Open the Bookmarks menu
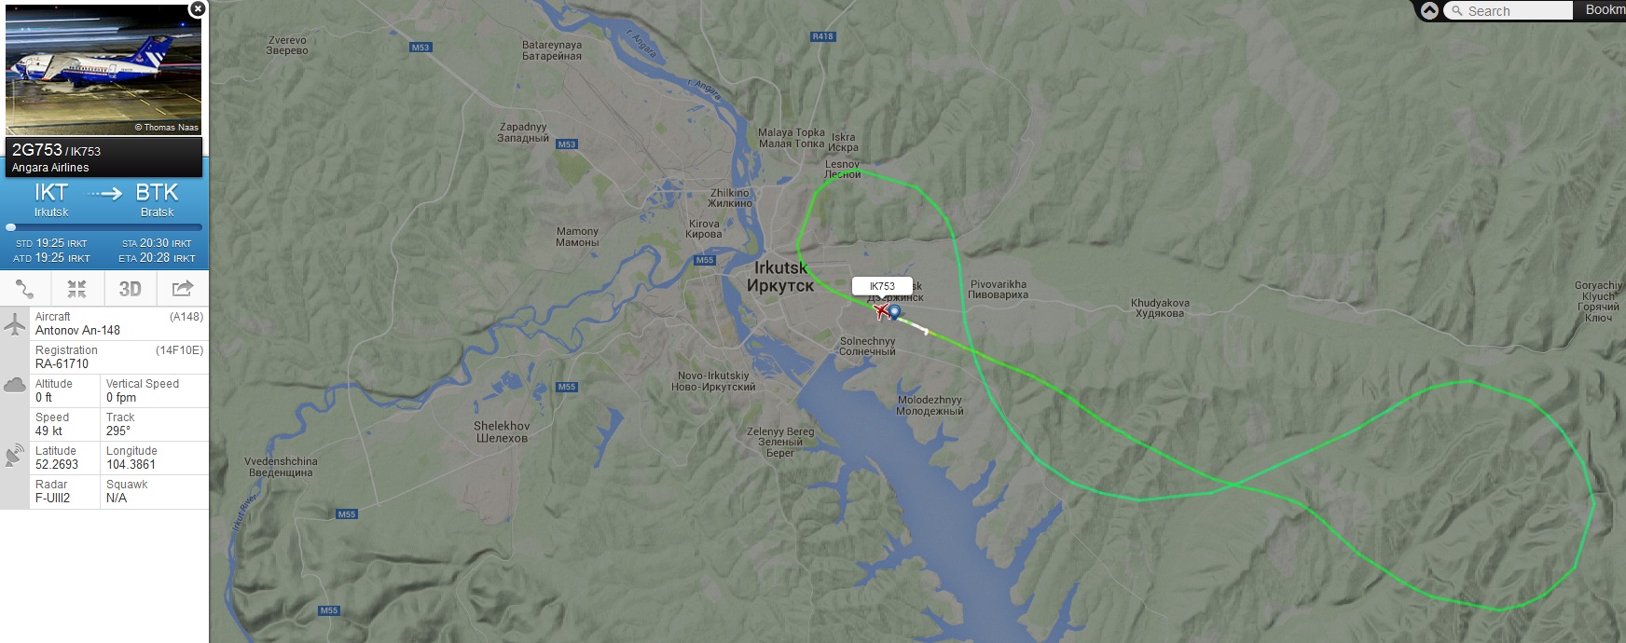The height and width of the screenshot is (643, 1626). tap(1605, 10)
